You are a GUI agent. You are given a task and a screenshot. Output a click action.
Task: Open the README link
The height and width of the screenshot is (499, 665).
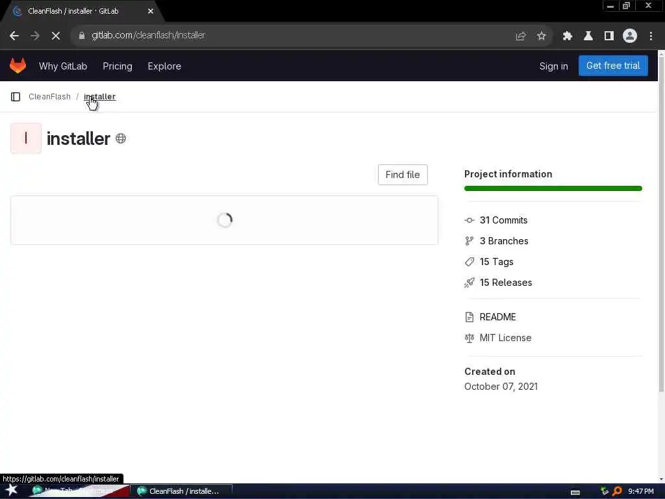pos(497,317)
